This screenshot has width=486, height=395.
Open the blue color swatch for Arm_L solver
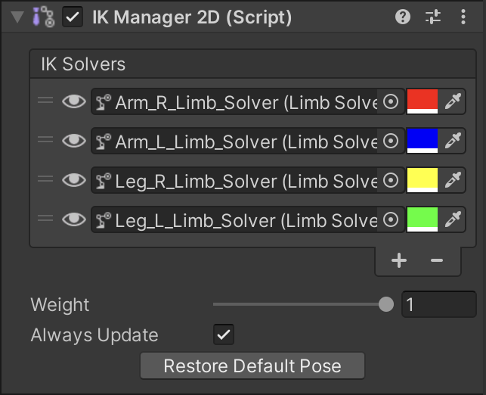tap(422, 141)
